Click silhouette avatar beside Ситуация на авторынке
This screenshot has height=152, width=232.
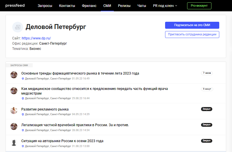click(x=14, y=142)
